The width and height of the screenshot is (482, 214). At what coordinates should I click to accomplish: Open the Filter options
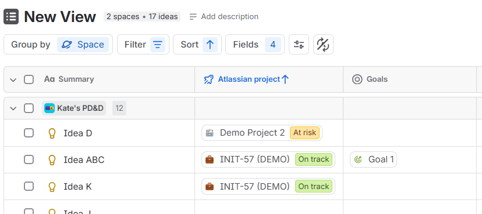tap(143, 45)
